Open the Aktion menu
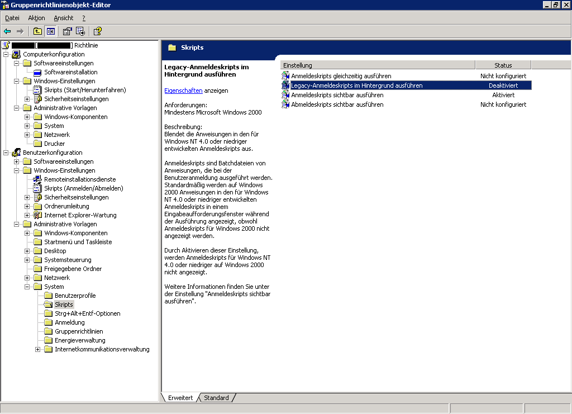The width and height of the screenshot is (572, 414). (36, 18)
